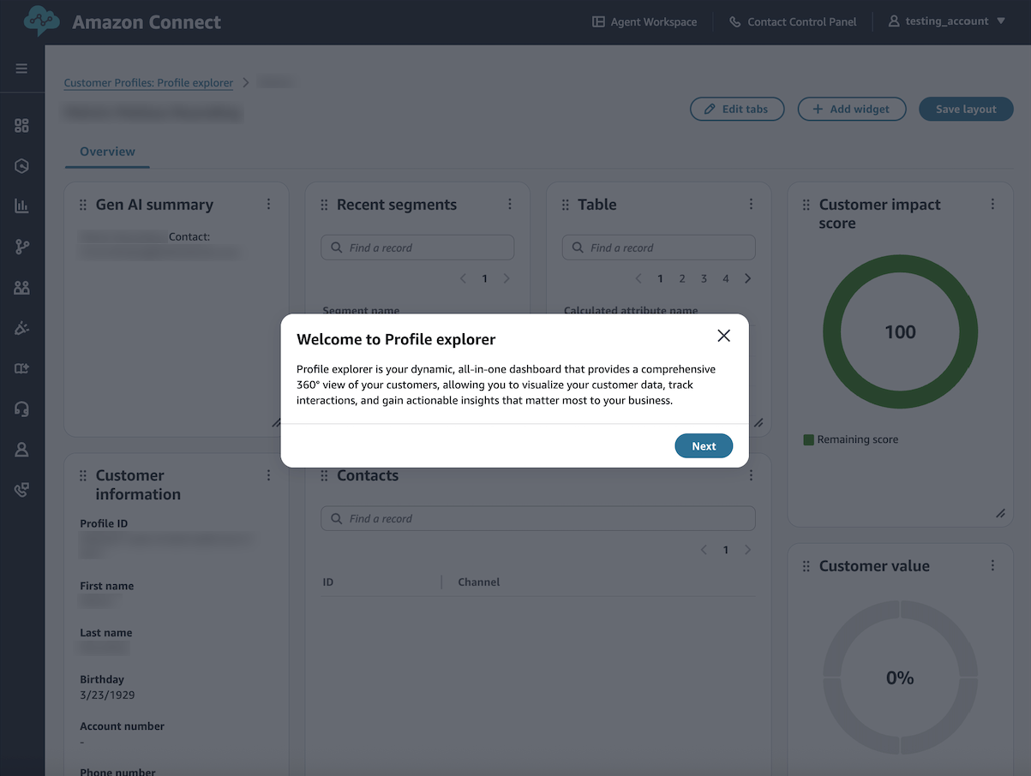Open Customer Profiles: Profile explorer breadcrumb link
This screenshot has width=1031, height=776.
pos(148,82)
